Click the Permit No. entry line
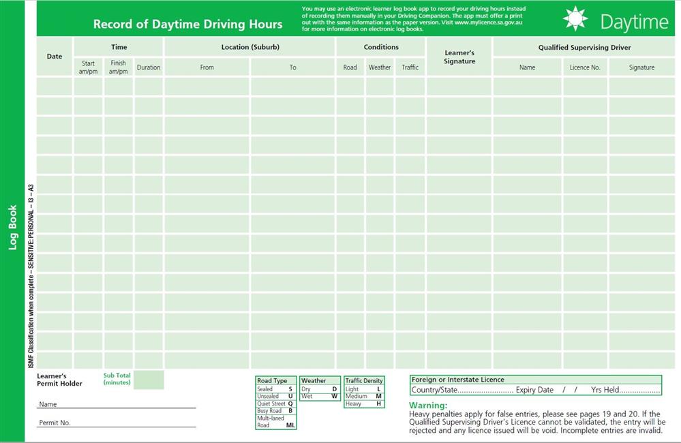Screen dimensions: 681x443 coord(116,423)
